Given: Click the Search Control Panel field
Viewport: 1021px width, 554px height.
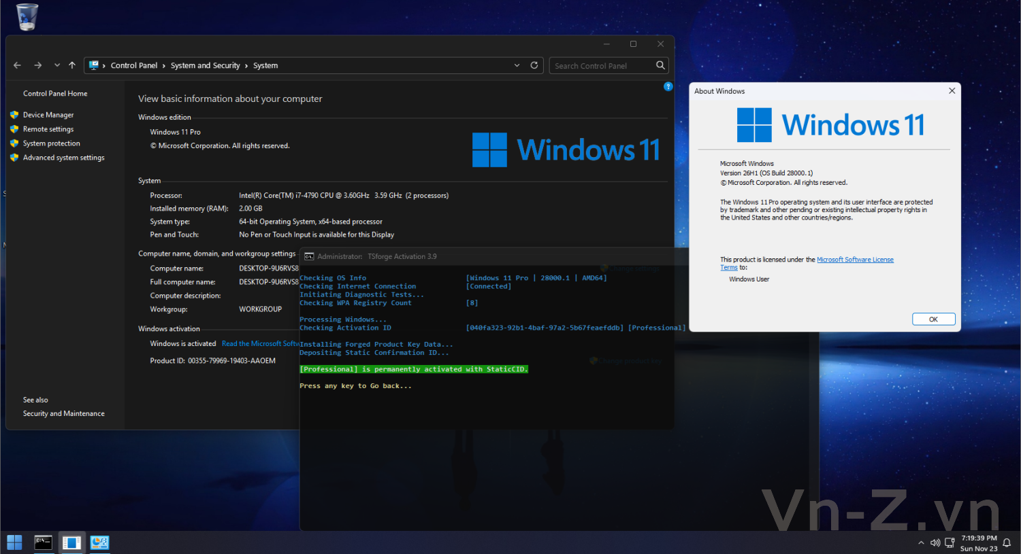Looking at the screenshot, I should (x=600, y=66).
